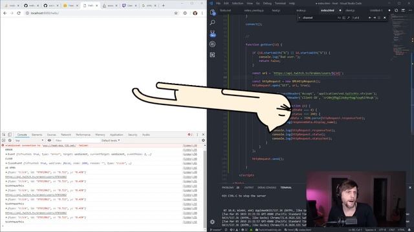Click UTF-8 encoding in status bar
The height and width of the screenshot is (232, 414).
pos(382,230)
